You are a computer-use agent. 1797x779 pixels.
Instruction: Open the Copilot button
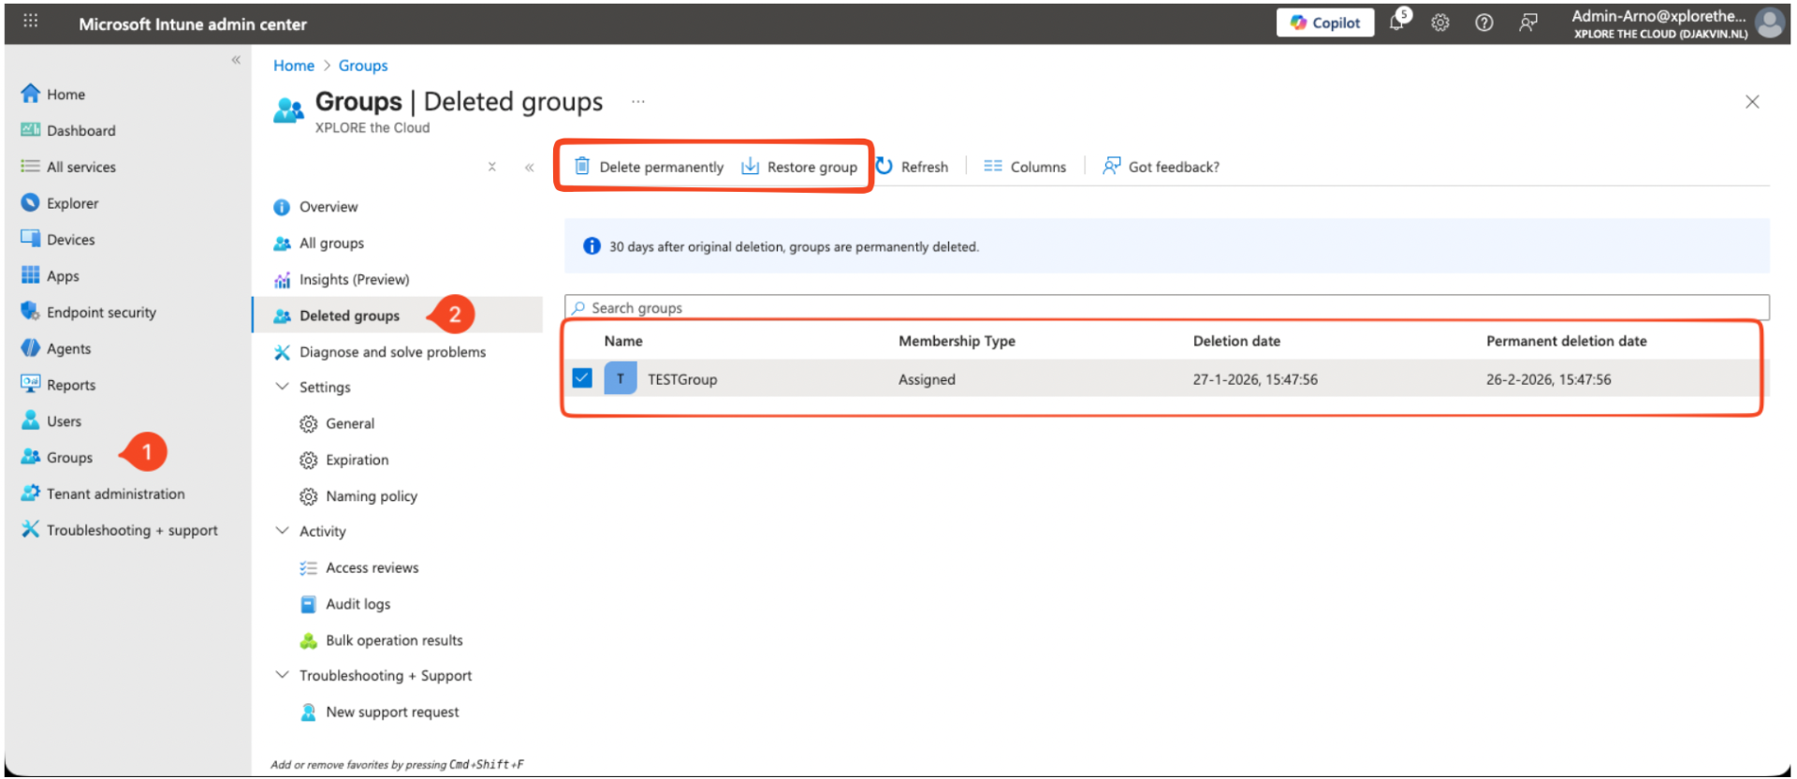tap(1324, 22)
